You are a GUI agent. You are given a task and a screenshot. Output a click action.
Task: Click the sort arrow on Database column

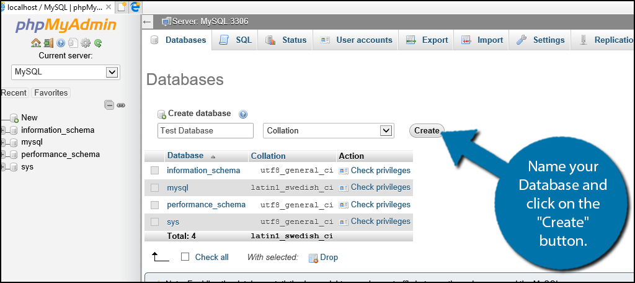[x=213, y=156]
